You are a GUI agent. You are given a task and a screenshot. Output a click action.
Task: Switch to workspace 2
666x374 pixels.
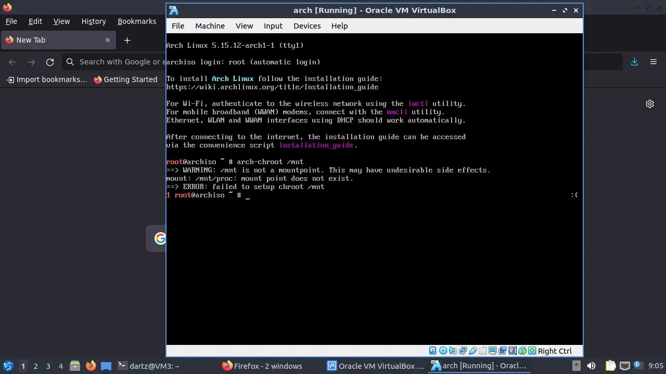pos(35,366)
